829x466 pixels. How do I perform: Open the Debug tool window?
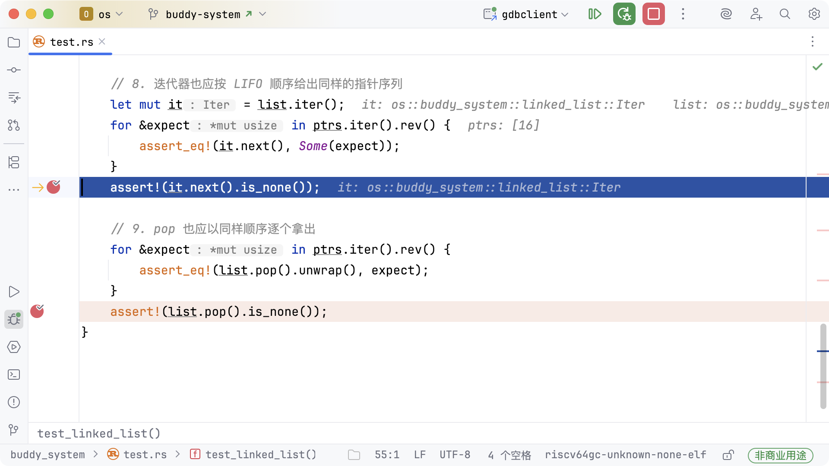click(14, 319)
